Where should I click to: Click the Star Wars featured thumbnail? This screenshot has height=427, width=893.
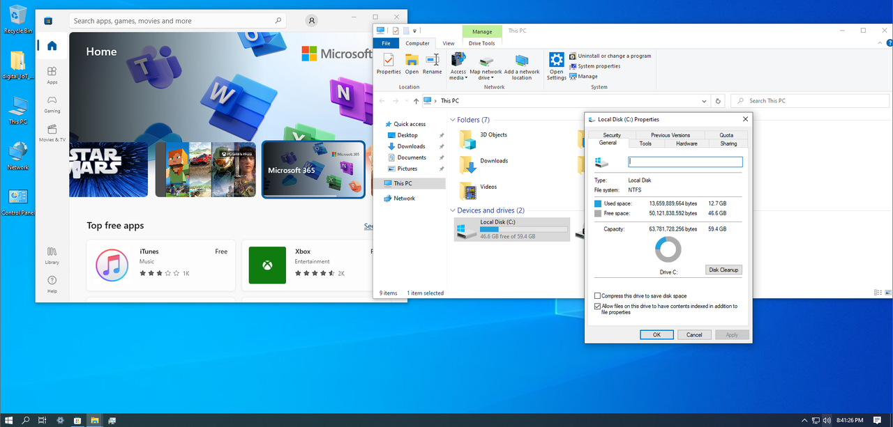108,170
